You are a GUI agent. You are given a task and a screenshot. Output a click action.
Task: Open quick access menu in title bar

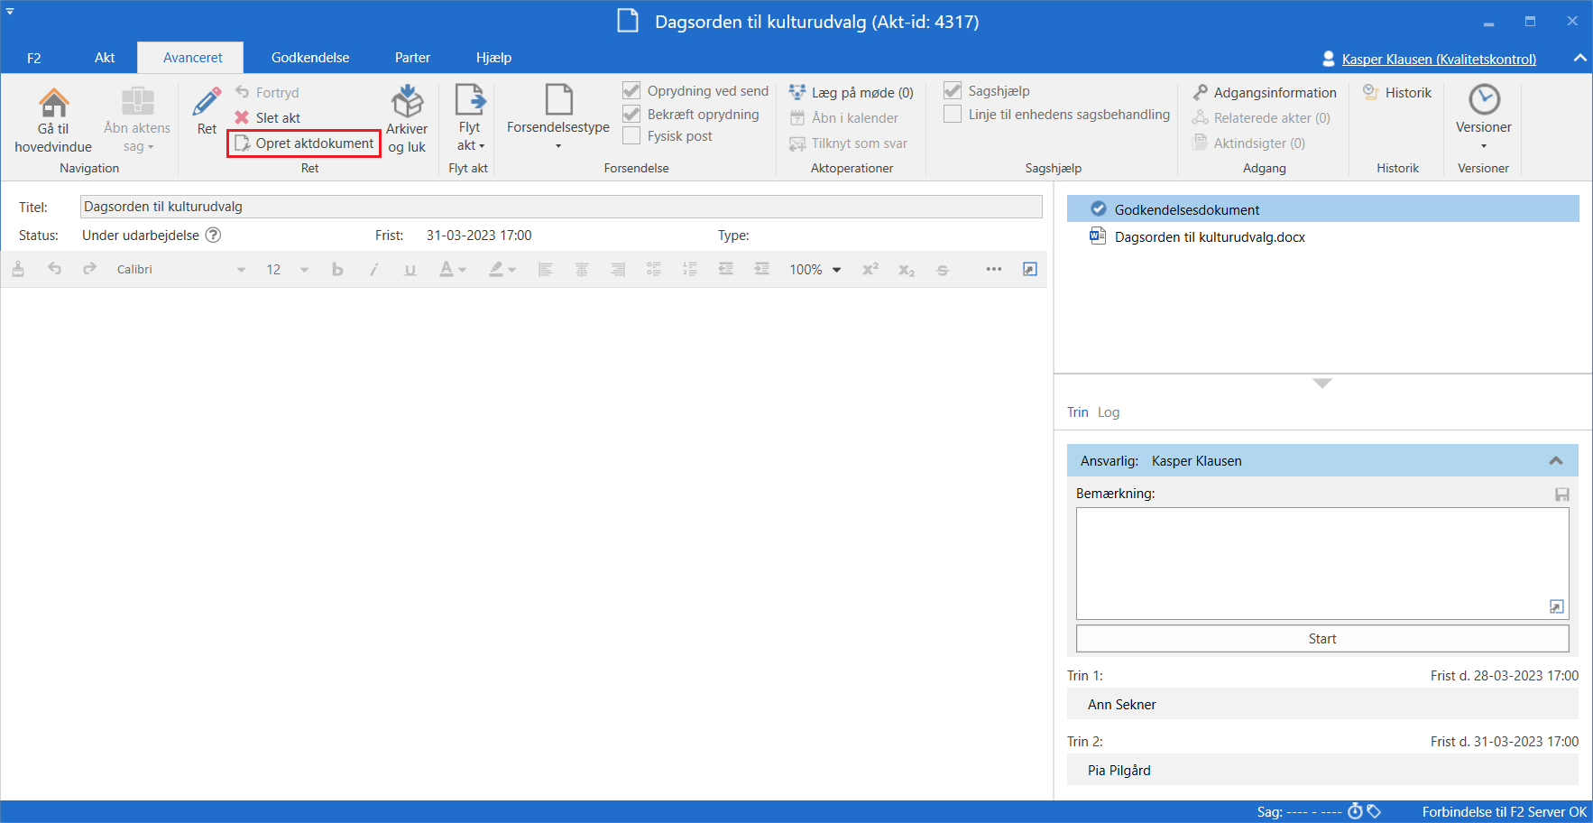point(10,12)
